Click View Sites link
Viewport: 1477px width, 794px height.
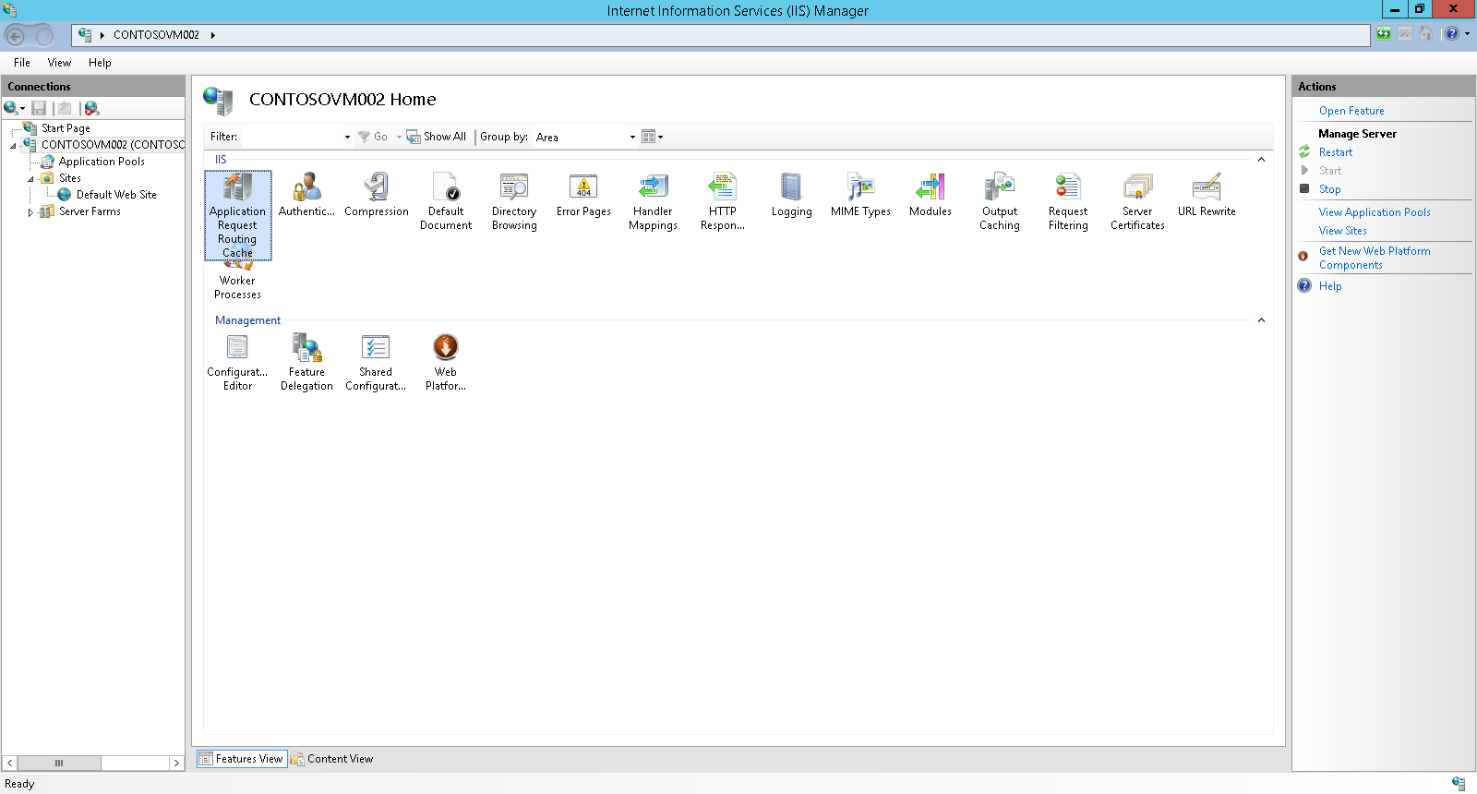tap(1342, 231)
